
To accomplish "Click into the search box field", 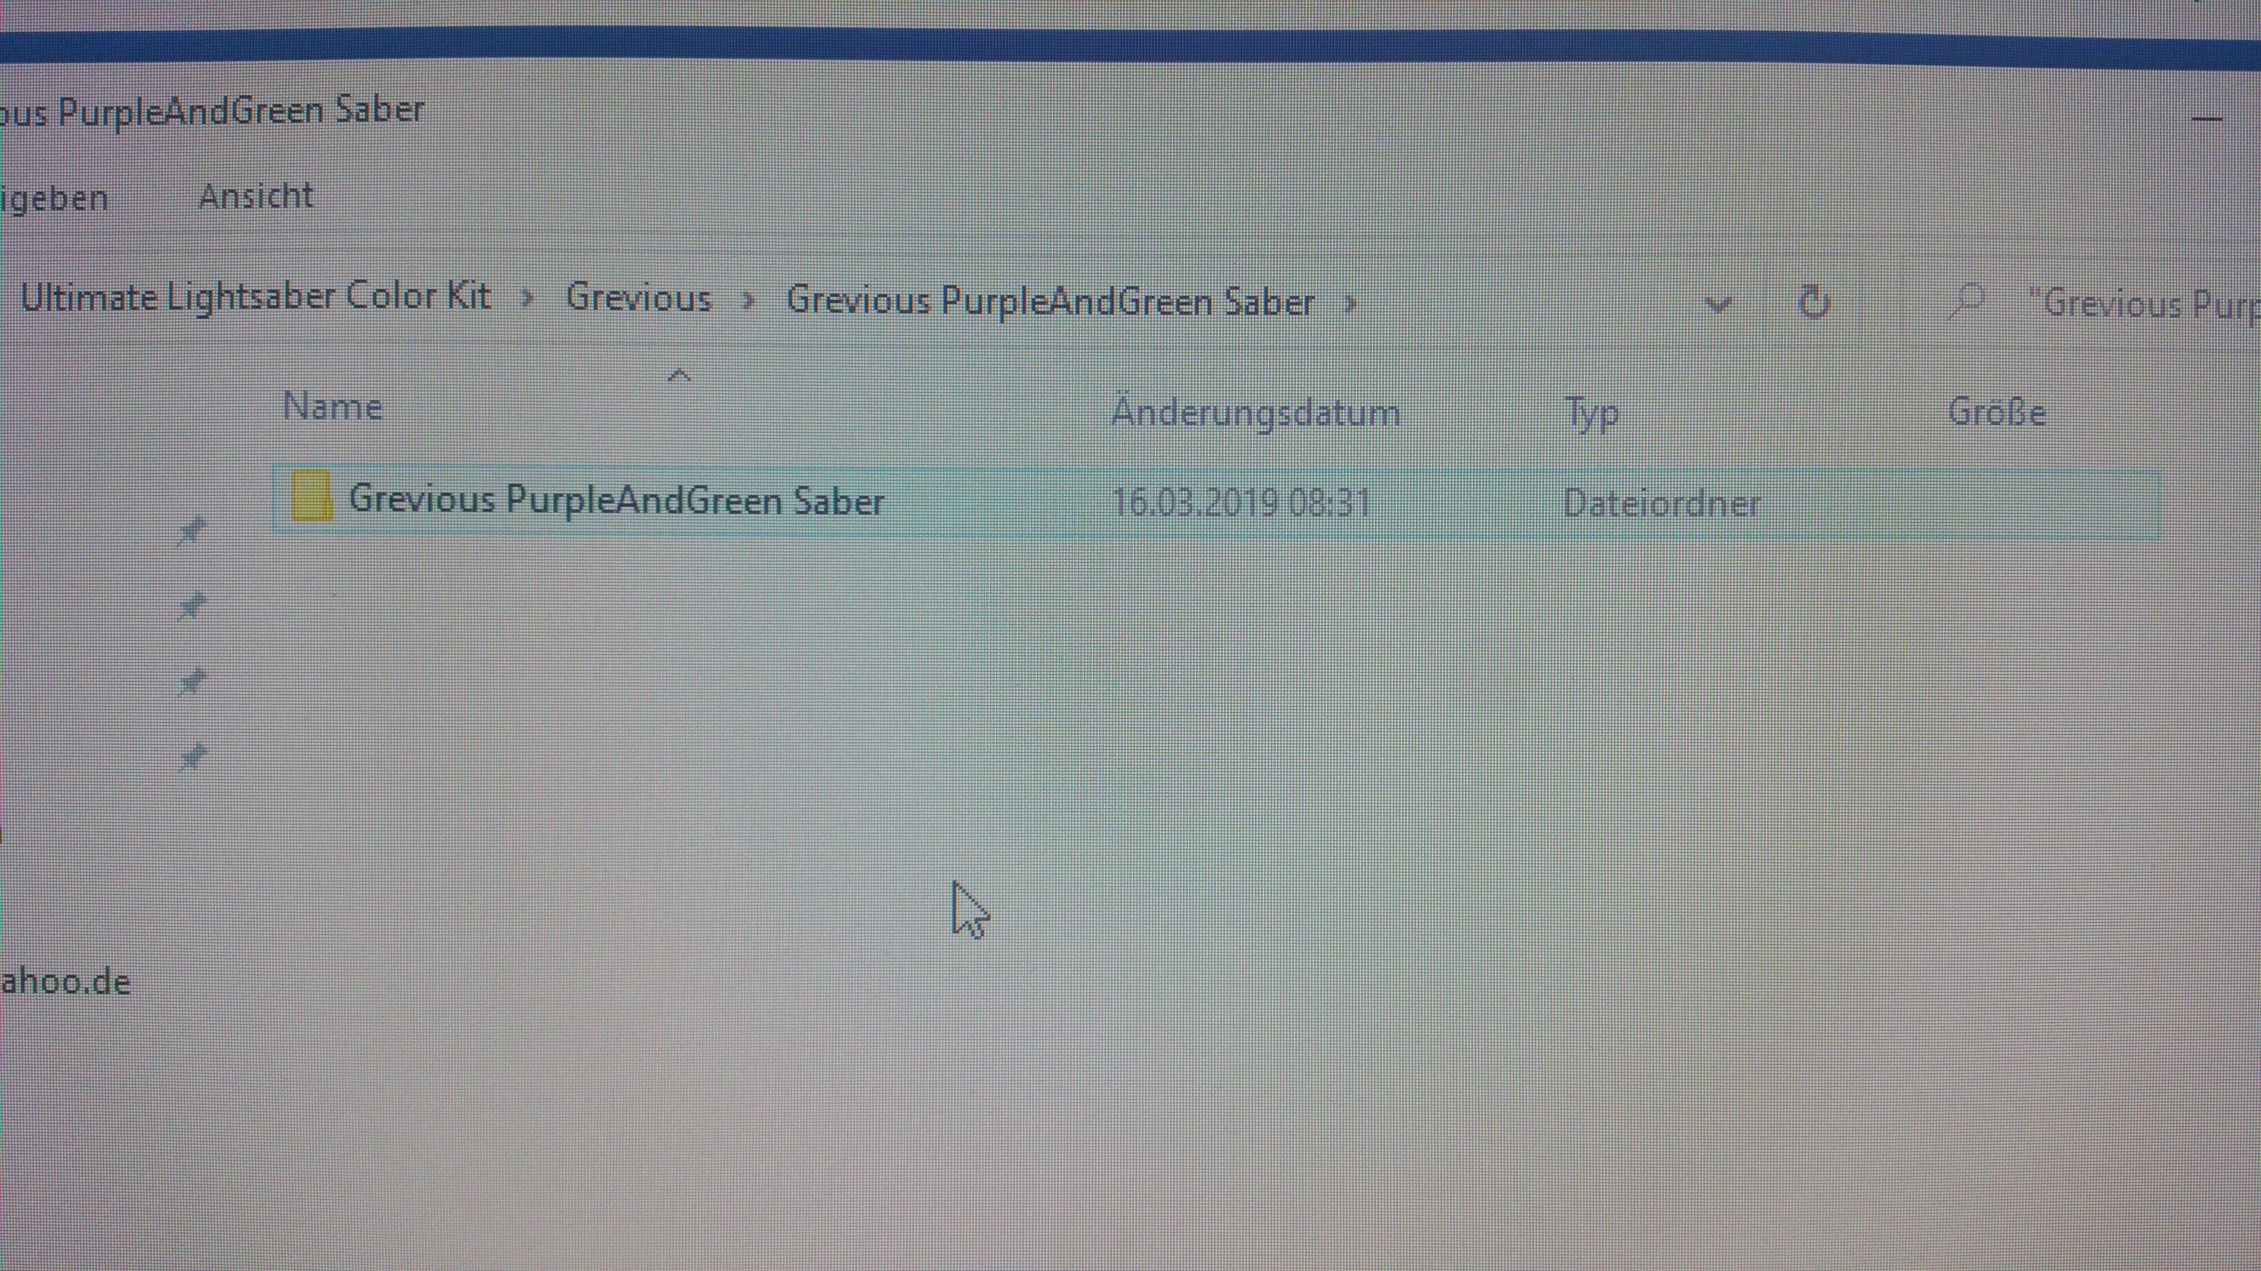I will coord(2141,304).
